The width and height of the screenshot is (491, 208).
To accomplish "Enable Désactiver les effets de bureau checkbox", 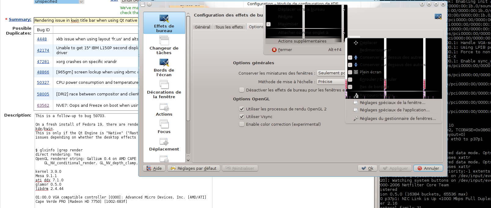I will [242, 90].
